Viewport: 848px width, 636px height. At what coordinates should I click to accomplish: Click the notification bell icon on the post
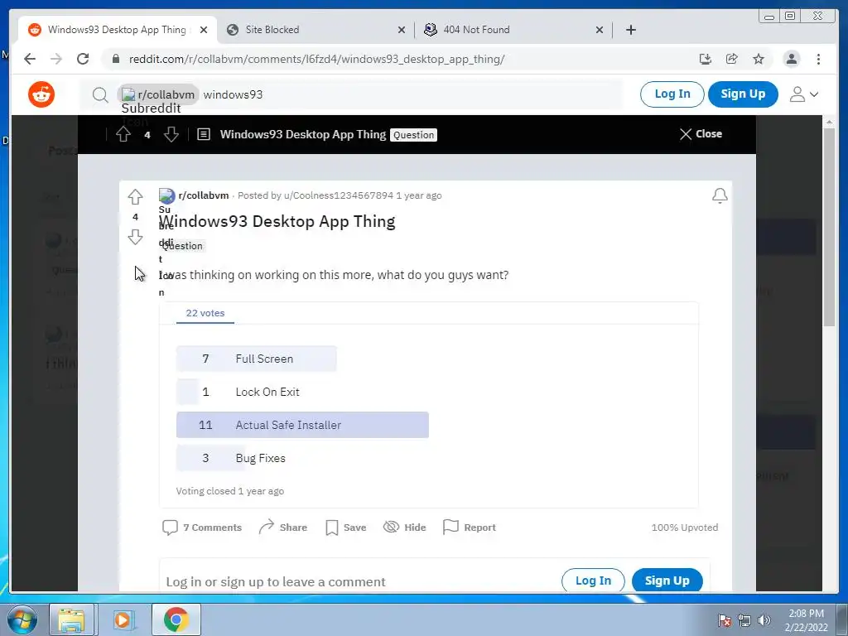pos(720,195)
